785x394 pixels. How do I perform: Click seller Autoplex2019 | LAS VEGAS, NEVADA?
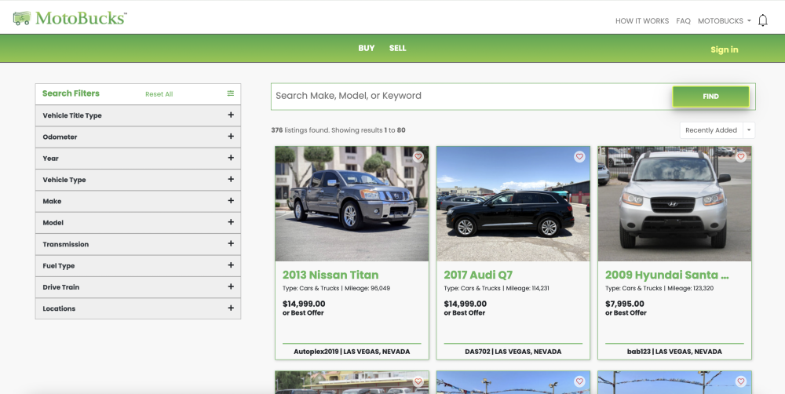click(x=352, y=352)
